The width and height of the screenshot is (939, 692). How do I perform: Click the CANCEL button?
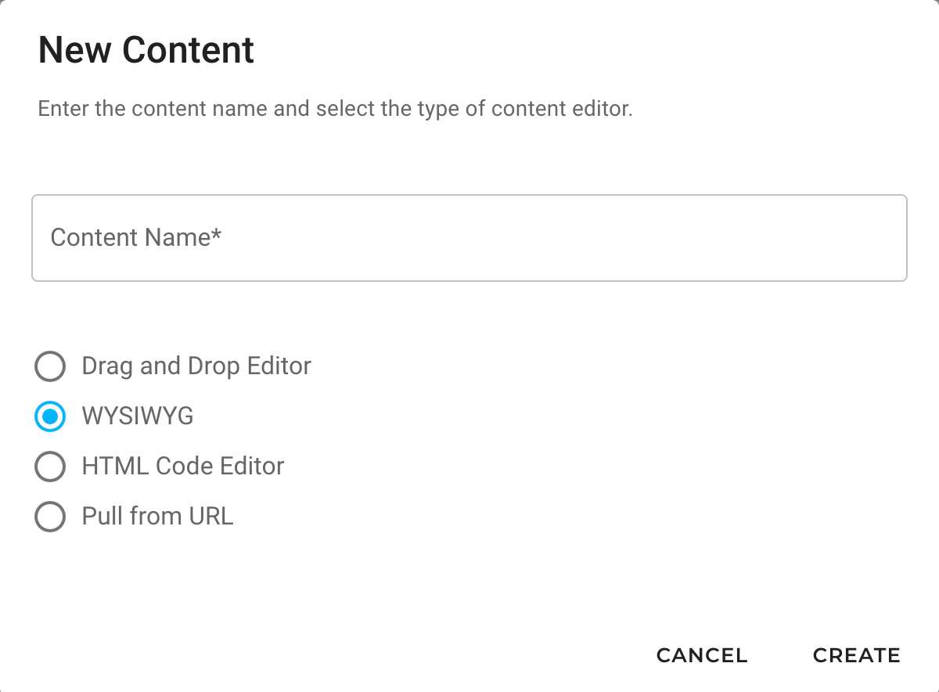(x=702, y=655)
